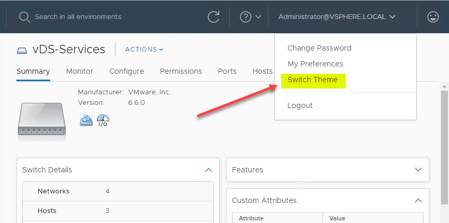Click the search magnifier icon

click(x=24, y=17)
